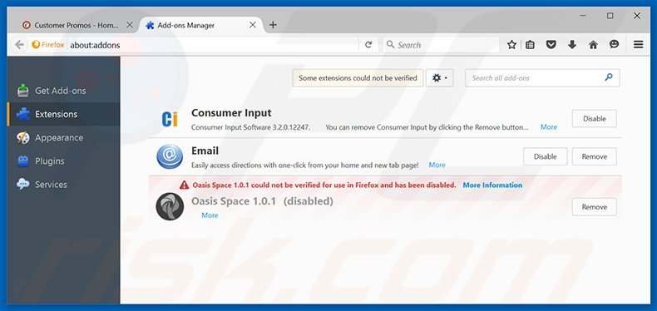Go back with the back arrow
The height and width of the screenshot is (311, 657).
click(x=19, y=44)
